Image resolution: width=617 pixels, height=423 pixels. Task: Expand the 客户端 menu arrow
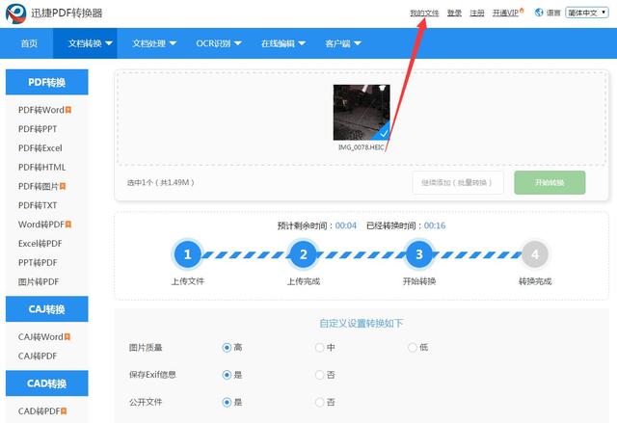[x=358, y=43]
